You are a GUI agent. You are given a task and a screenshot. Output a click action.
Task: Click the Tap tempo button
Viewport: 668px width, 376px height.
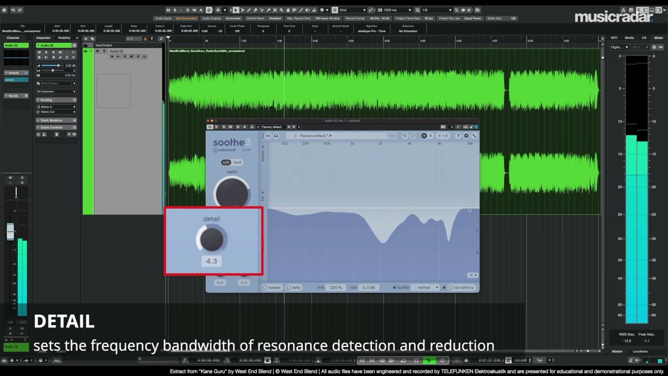coord(539,360)
